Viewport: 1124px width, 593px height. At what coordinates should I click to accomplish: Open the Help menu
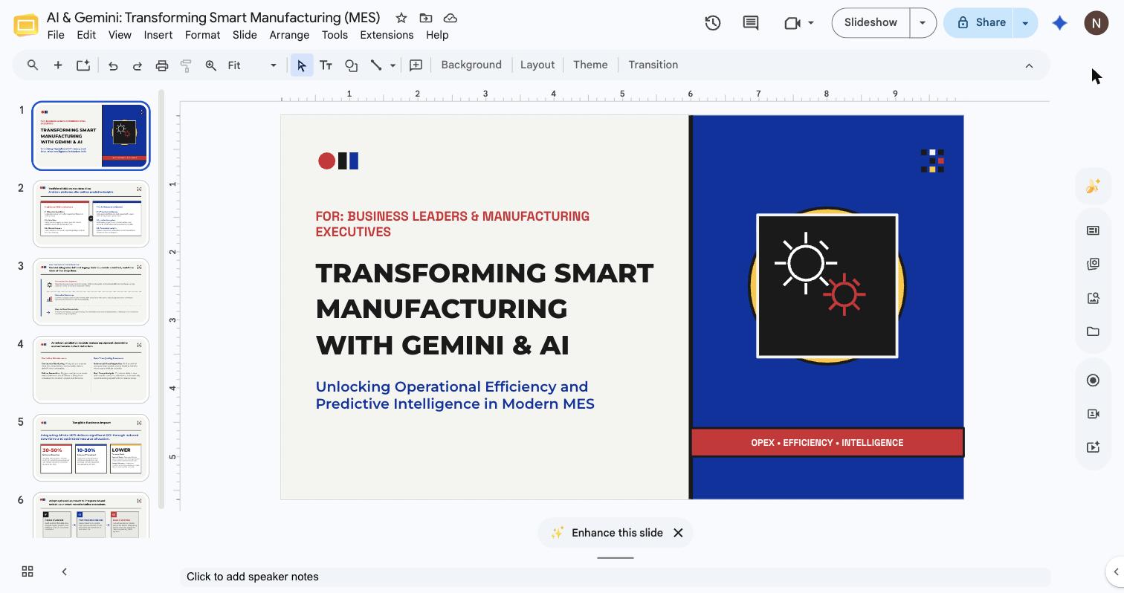437,35
